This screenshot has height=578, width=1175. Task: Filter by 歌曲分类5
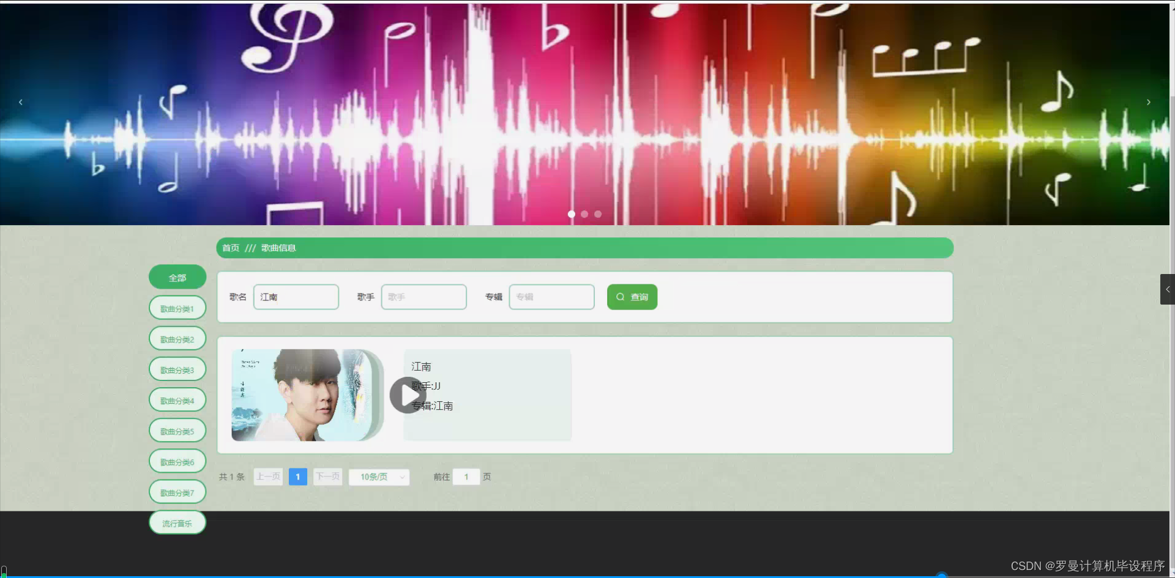point(177,431)
